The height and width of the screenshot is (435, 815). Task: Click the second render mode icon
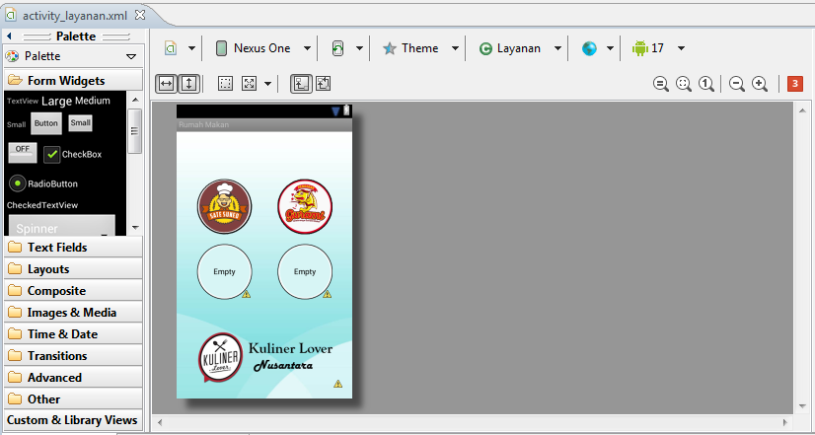(x=324, y=84)
